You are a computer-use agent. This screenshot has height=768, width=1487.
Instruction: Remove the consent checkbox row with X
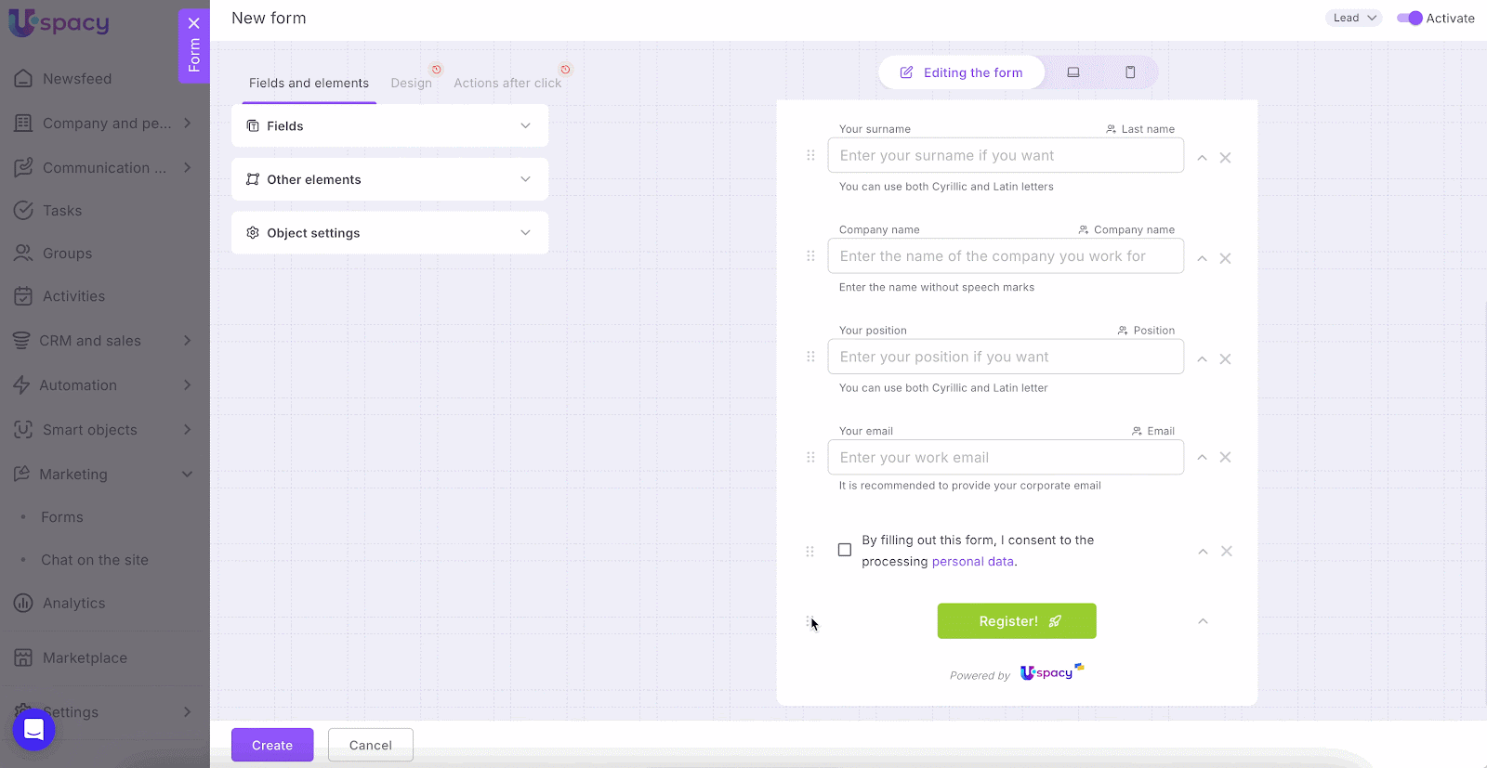tap(1227, 552)
